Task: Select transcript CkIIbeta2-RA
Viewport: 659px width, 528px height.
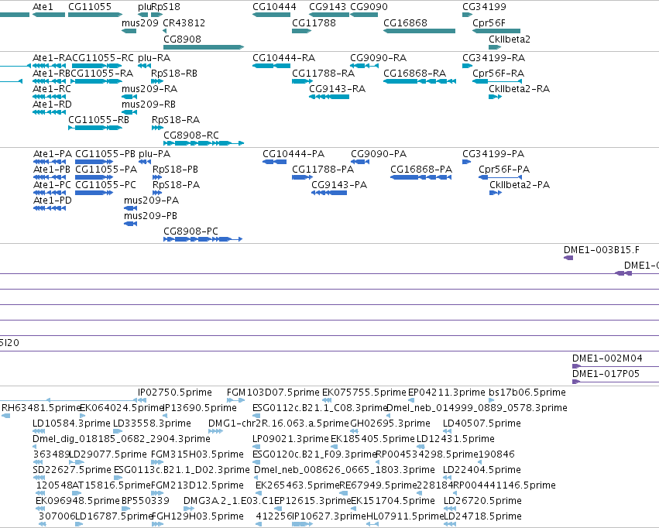Action: pos(495,97)
